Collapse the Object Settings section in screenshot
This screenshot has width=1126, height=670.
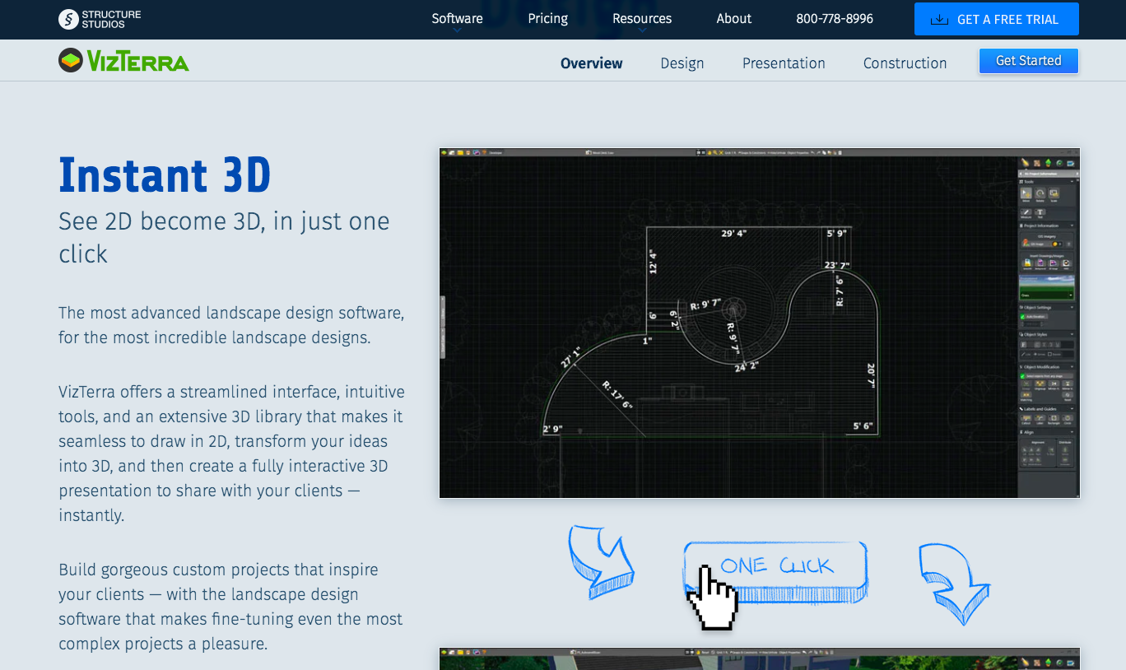coord(1072,307)
